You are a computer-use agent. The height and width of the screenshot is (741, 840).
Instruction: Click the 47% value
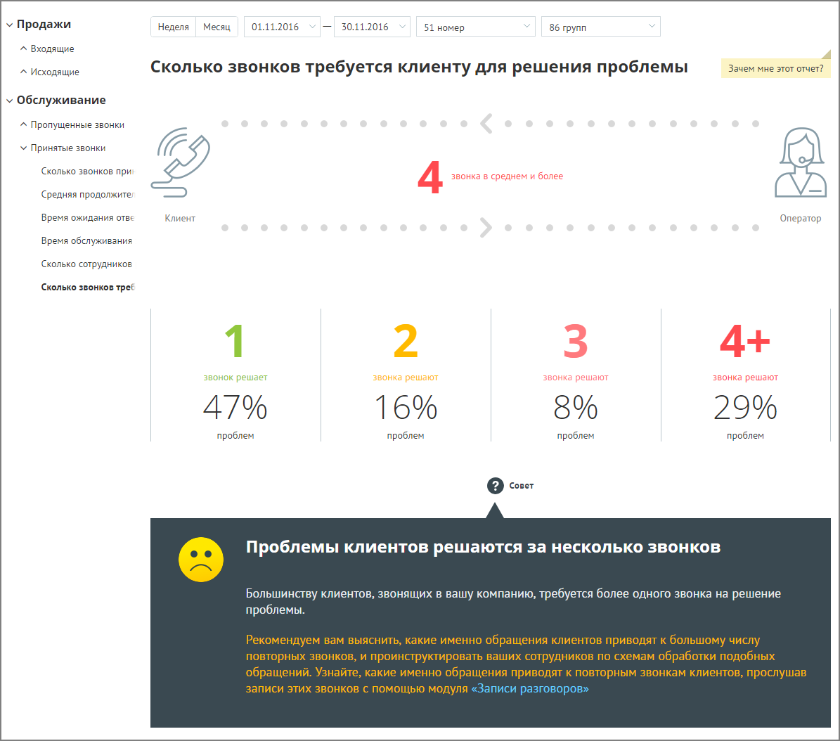click(x=235, y=408)
